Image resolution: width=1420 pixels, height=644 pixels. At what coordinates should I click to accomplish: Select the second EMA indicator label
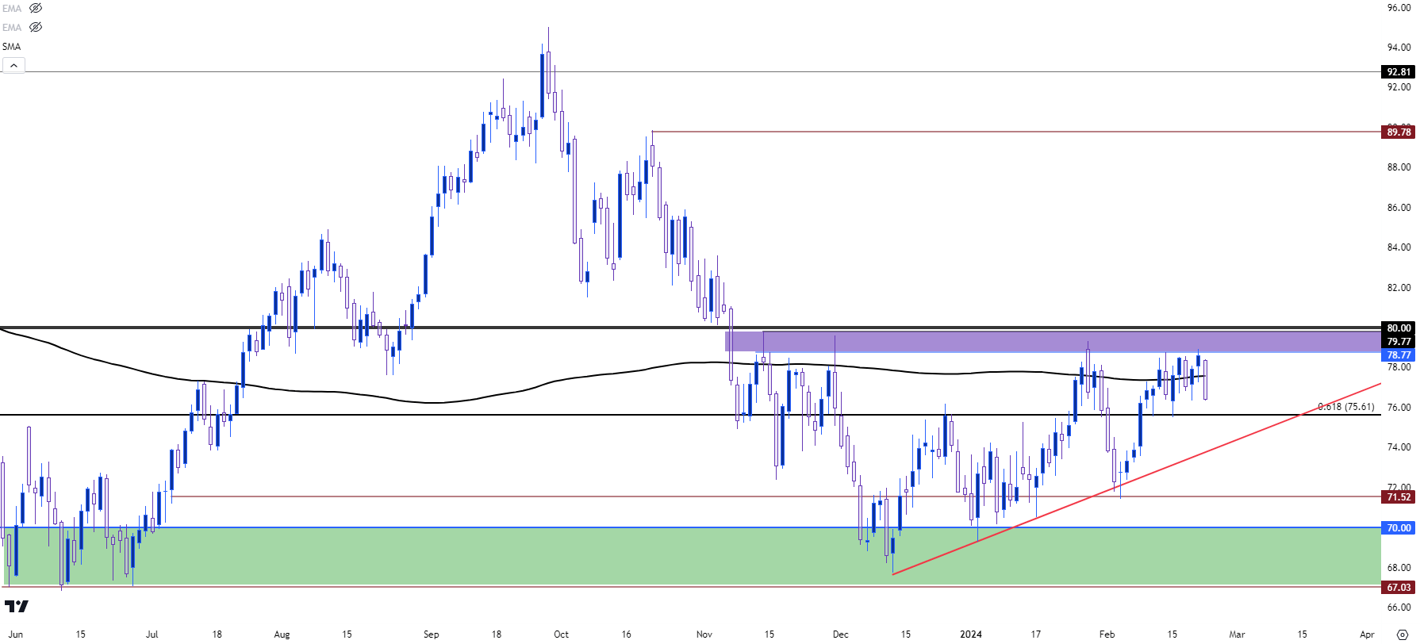(12, 27)
